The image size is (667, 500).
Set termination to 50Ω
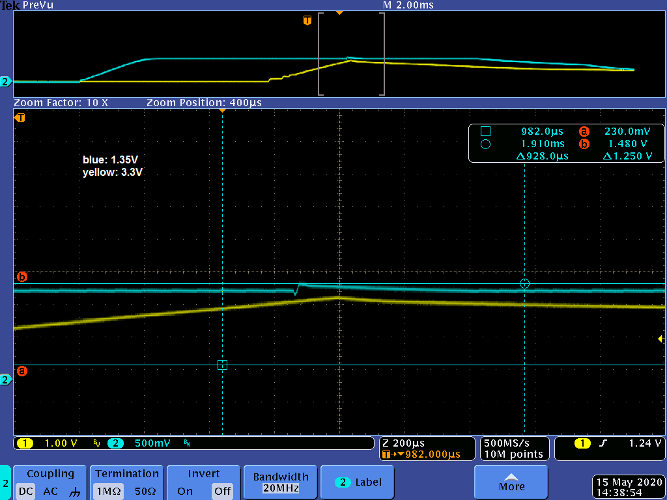pyautogui.click(x=145, y=491)
